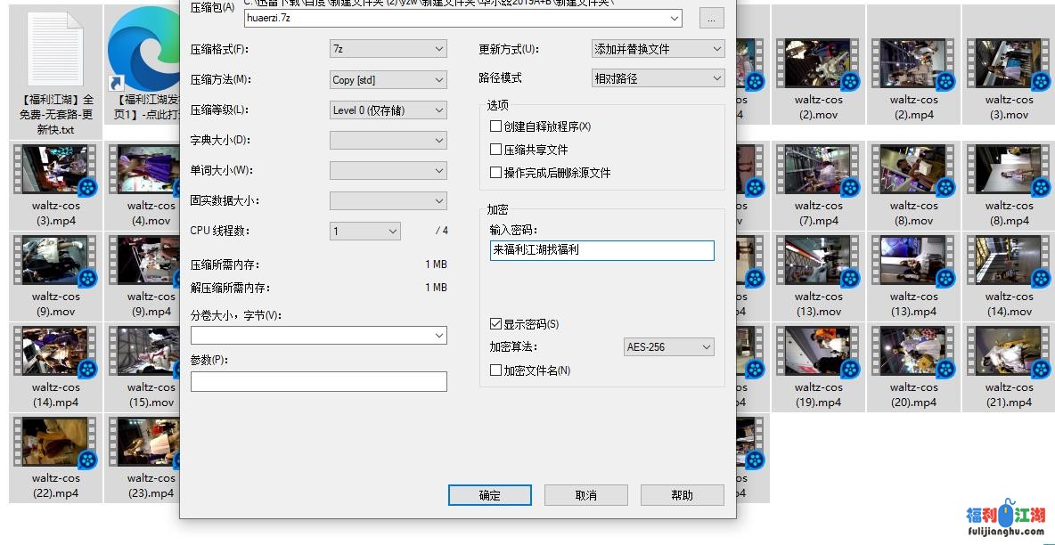This screenshot has height=545, width=1055.
Task: Open help via the 帮助 button
Action: [682, 495]
